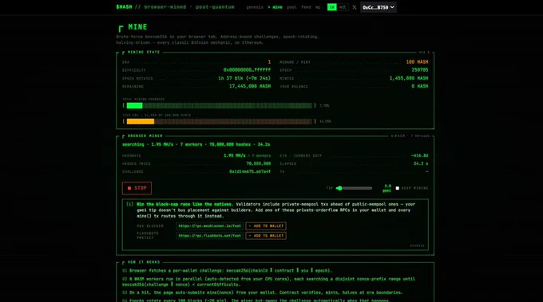Open the genesis nav tab
Viewport: 543px width, 302px height.
click(255, 7)
